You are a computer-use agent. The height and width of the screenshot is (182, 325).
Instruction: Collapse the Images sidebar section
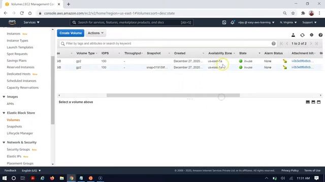pos(4,97)
